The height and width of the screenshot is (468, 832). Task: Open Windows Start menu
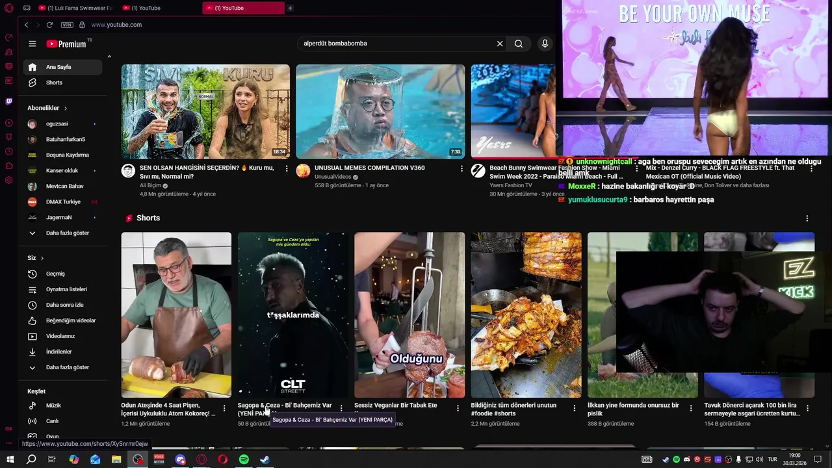pos(10,460)
